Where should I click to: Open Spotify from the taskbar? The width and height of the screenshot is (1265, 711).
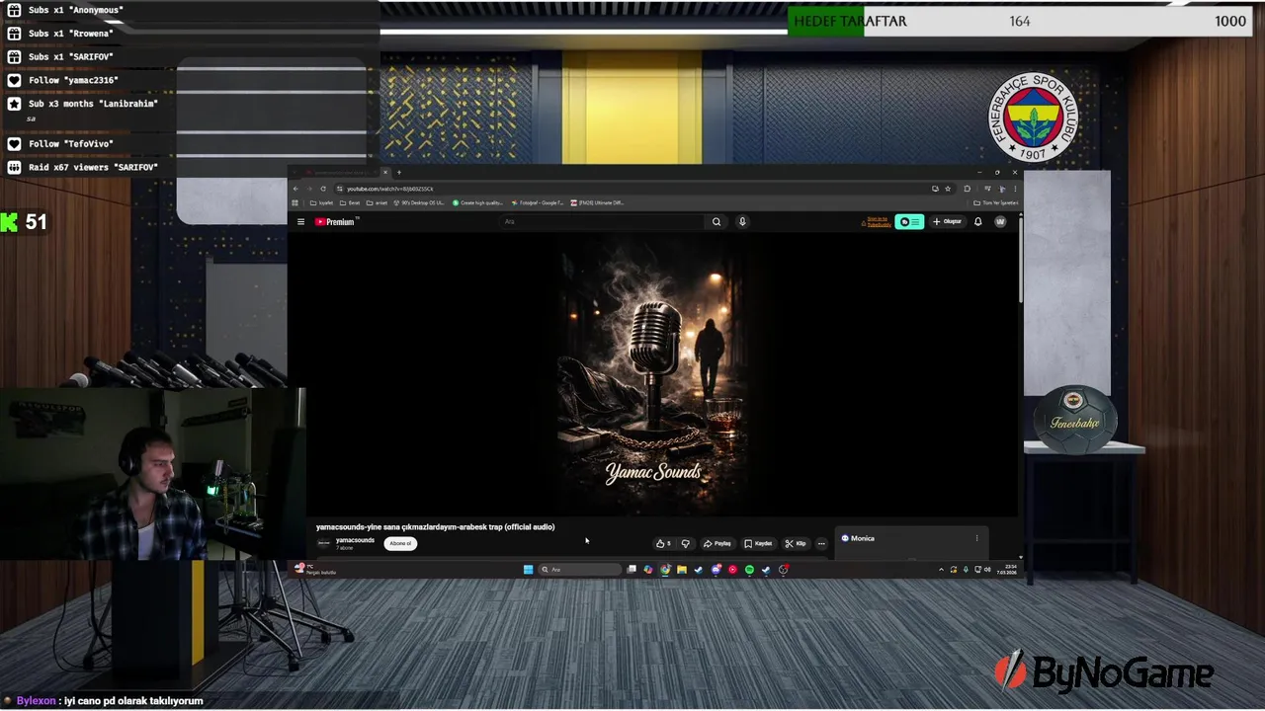(749, 570)
